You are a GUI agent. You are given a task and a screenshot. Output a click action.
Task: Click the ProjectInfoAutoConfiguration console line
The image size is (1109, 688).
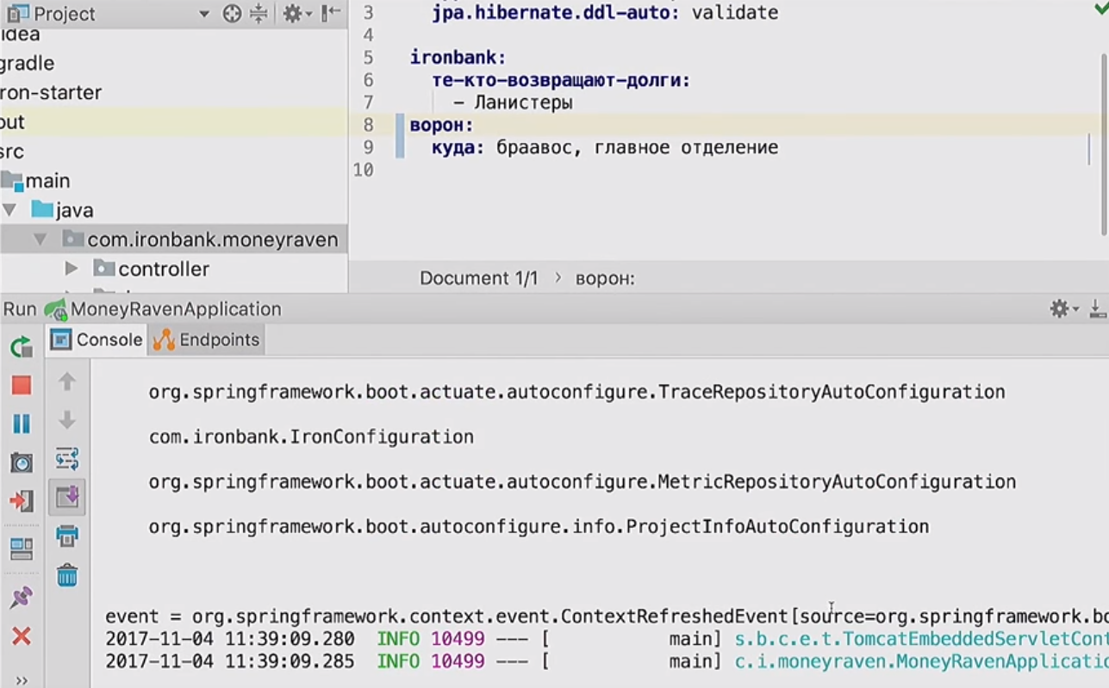539,527
